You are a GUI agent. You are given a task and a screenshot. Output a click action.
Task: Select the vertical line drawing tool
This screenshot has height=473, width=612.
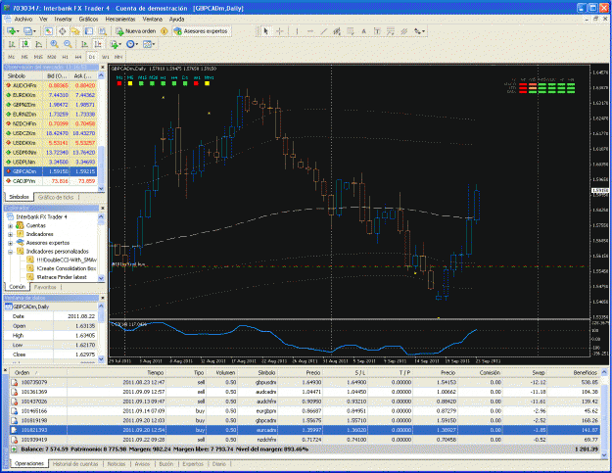click(297, 31)
